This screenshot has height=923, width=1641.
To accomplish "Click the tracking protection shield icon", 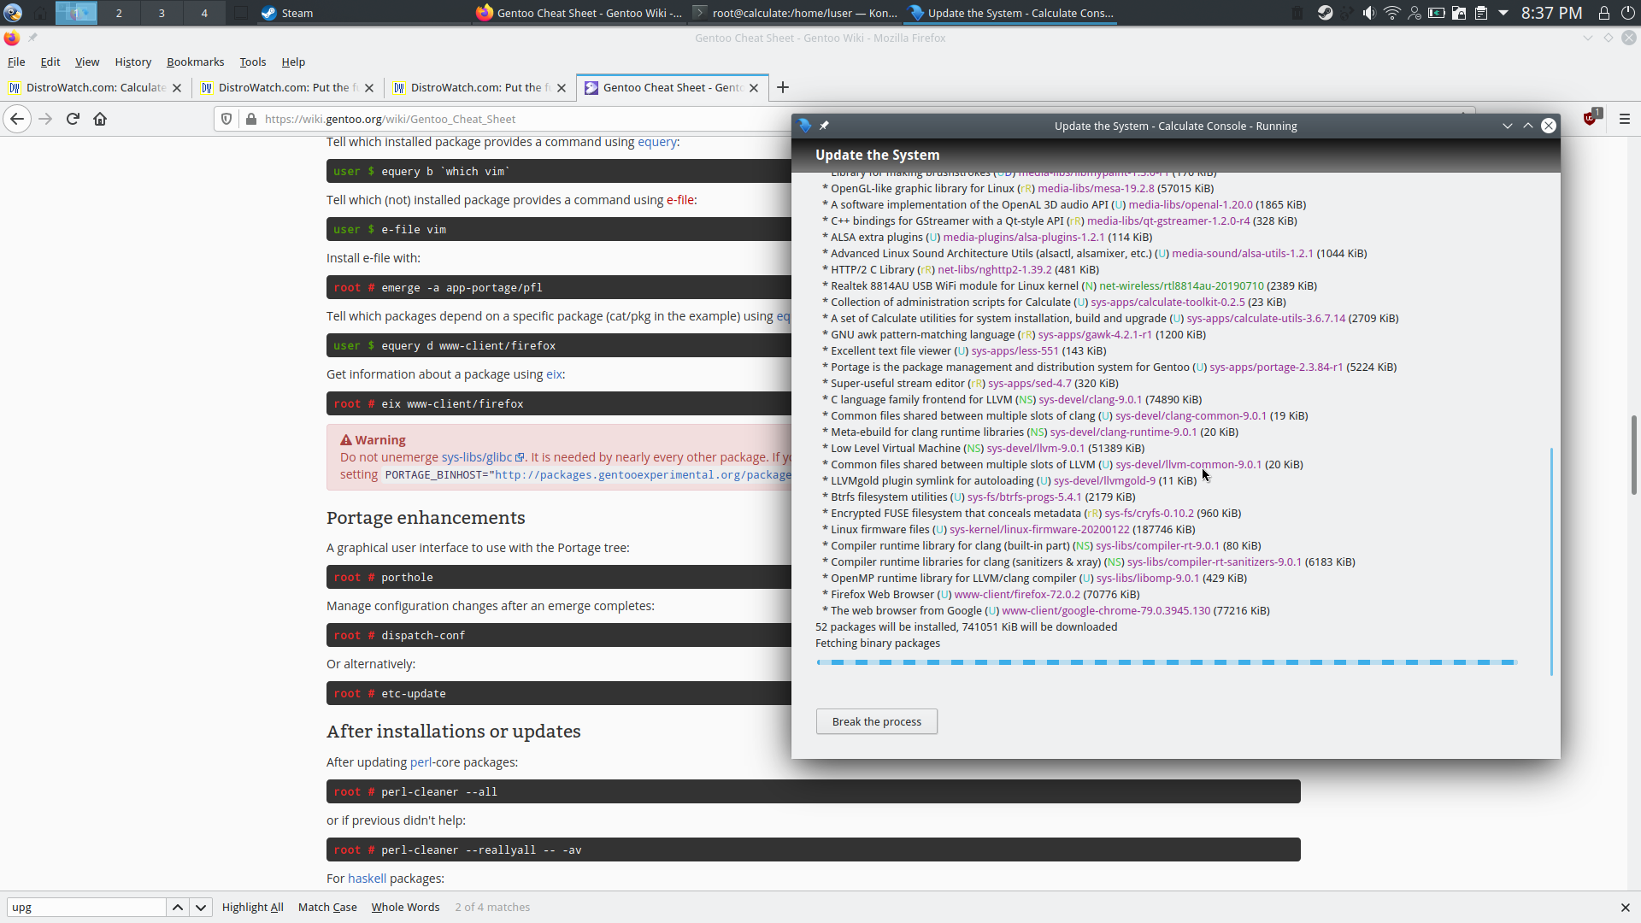I will click(x=226, y=119).
